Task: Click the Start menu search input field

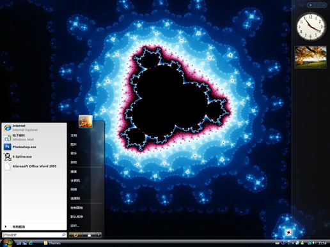Action: pos(34,235)
